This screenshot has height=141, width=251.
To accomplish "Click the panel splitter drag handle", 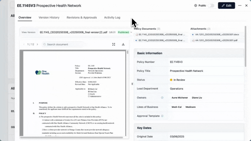I will point(132,84).
